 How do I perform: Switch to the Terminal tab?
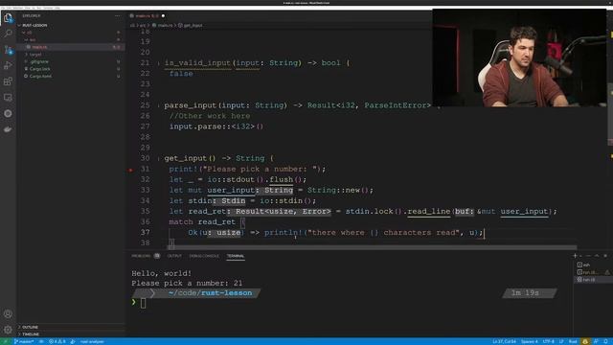(x=236, y=256)
